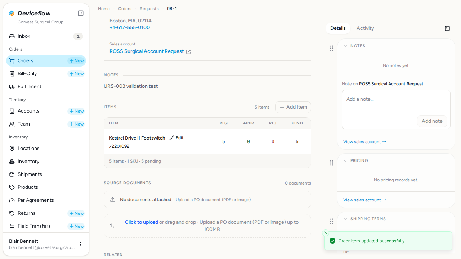Open Returns page
This screenshot has height=259, width=461.
27,213
